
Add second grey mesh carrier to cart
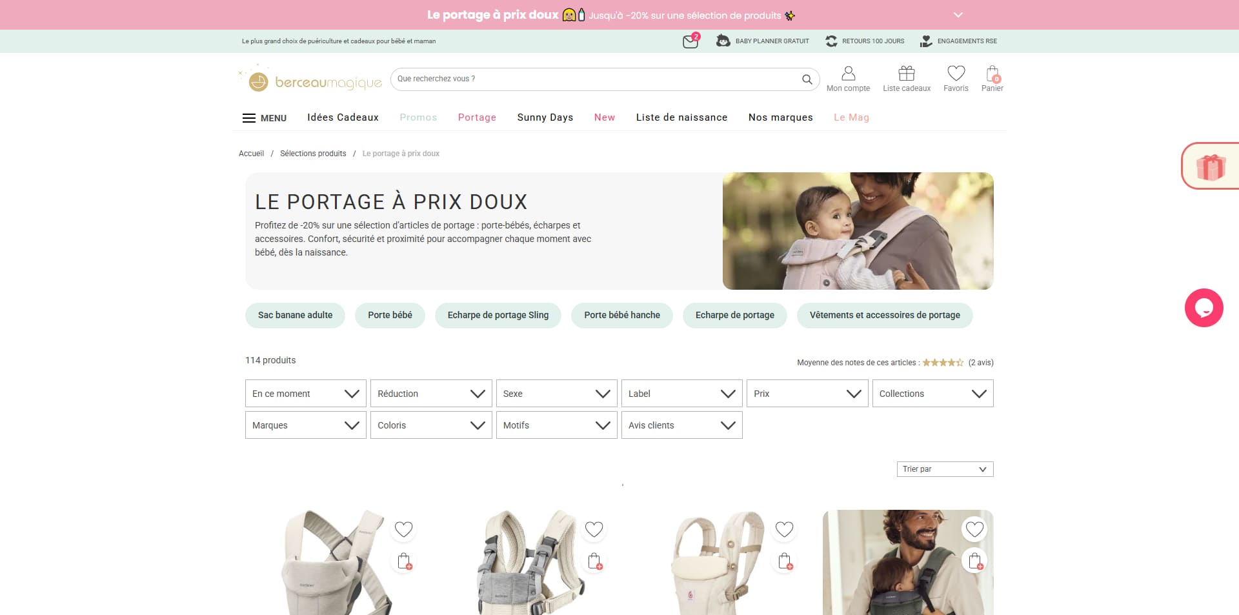[594, 561]
